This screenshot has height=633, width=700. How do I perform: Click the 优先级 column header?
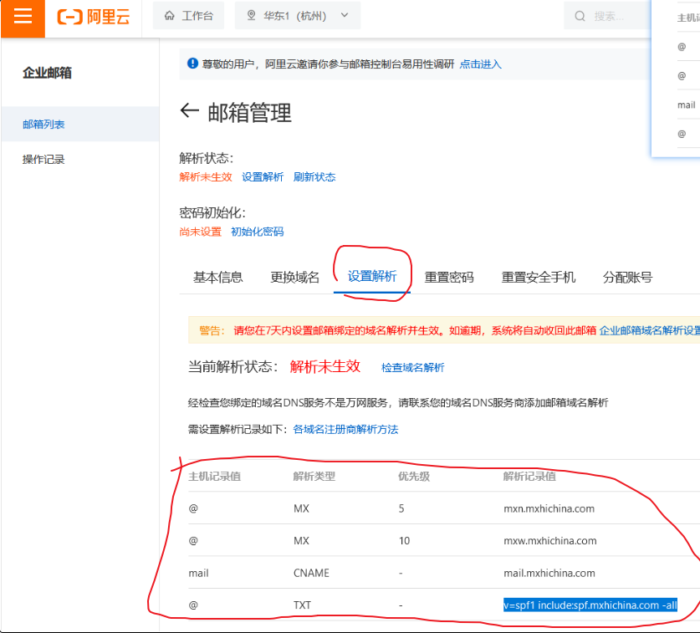(x=414, y=477)
